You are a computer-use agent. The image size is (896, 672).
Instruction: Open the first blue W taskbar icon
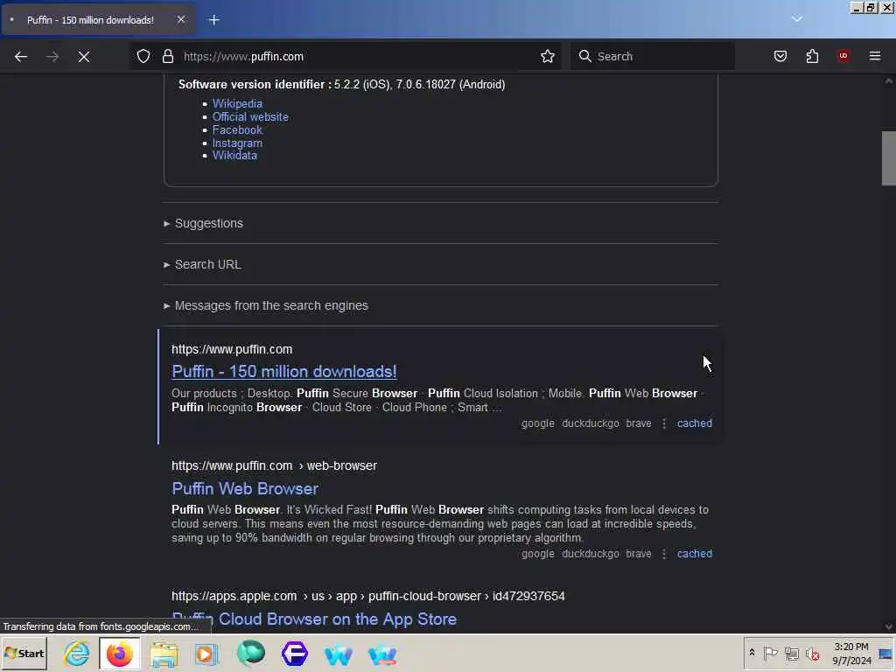(339, 654)
